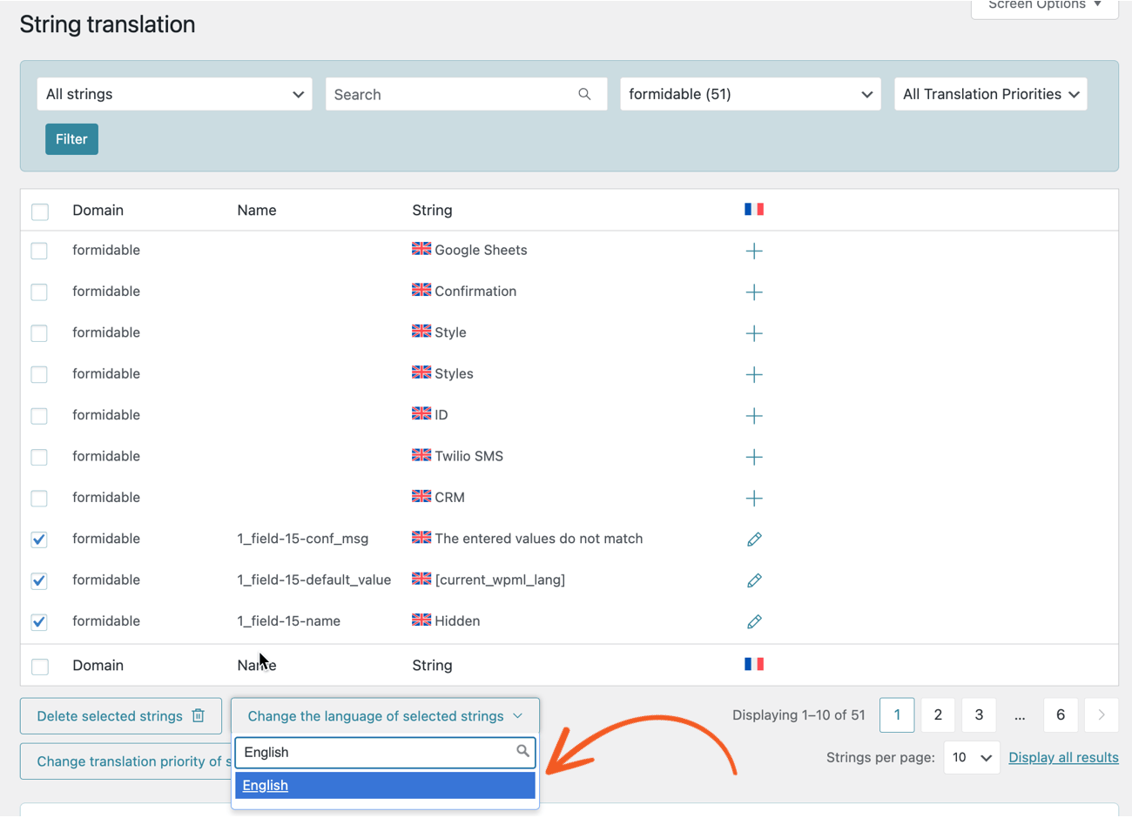
Task: Click the Filter button
Action: pos(71,139)
